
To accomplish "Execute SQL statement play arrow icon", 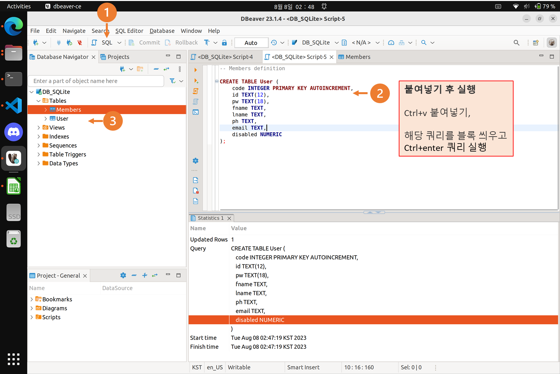I will [x=196, y=70].
